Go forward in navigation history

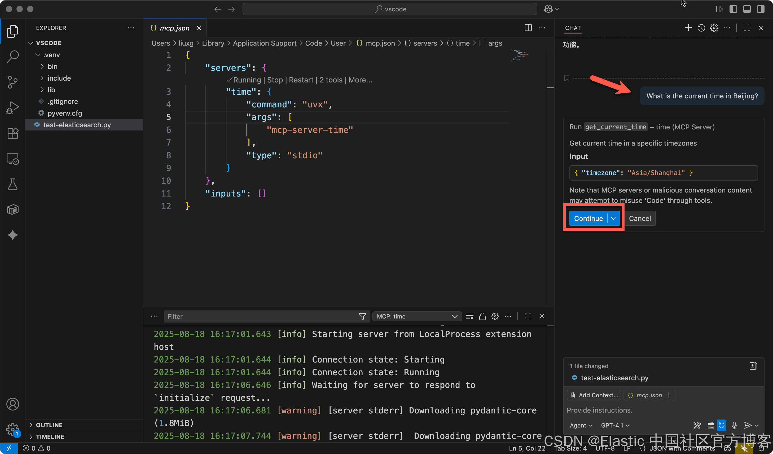point(231,9)
